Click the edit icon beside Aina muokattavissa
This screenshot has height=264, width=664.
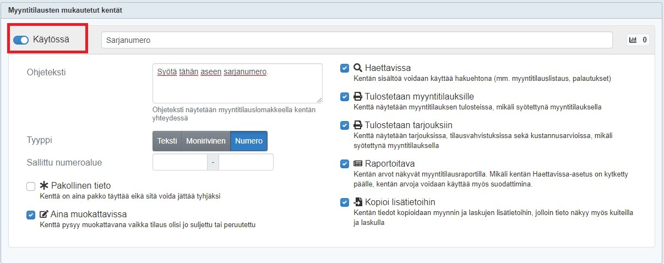pyautogui.click(x=45, y=215)
